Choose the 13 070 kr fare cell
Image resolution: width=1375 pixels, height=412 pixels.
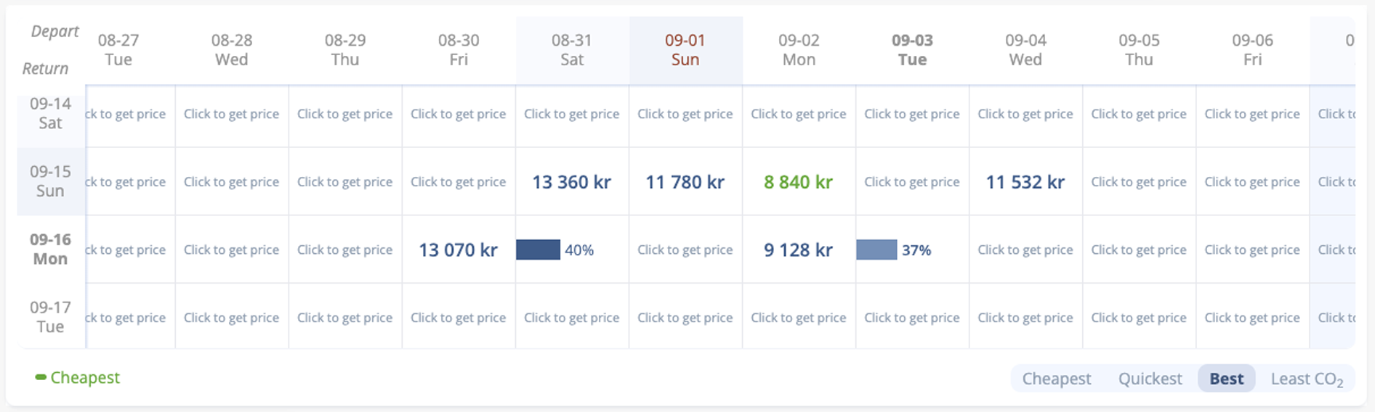pos(458,250)
